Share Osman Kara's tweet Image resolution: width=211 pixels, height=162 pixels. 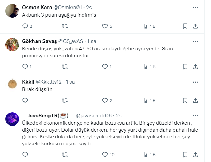pos(195,26)
